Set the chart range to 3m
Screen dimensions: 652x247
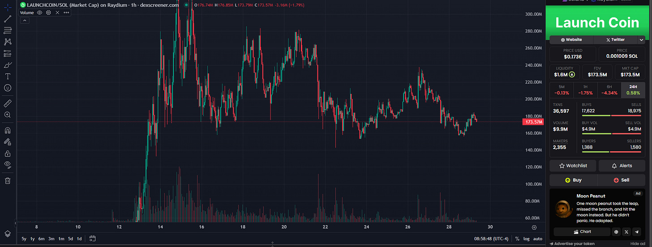(51, 238)
